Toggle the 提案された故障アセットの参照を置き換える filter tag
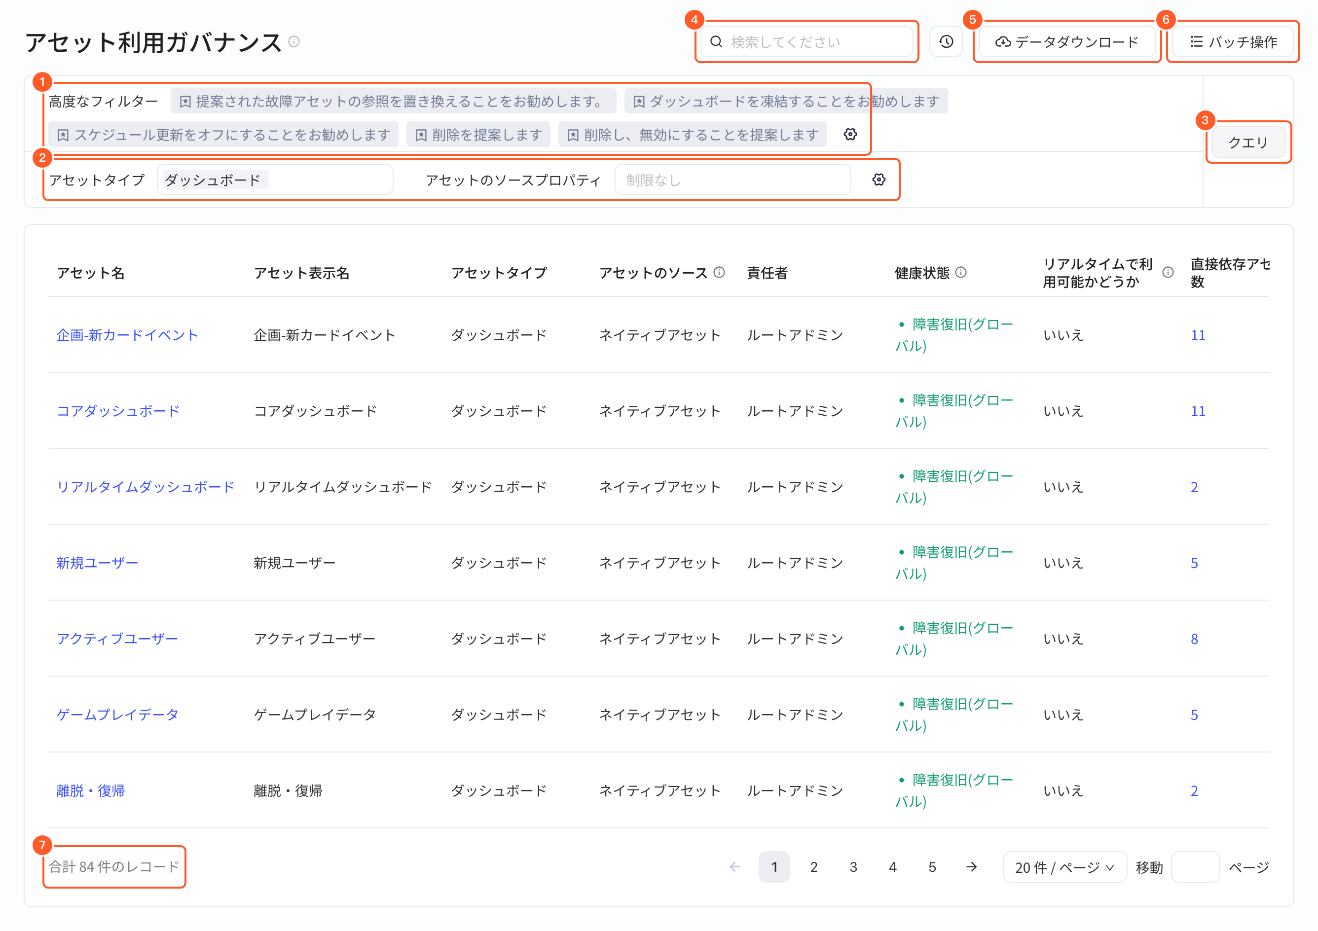Image resolution: width=1318 pixels, height=931 pixels. pyautogui.click(x=393, y=102)
